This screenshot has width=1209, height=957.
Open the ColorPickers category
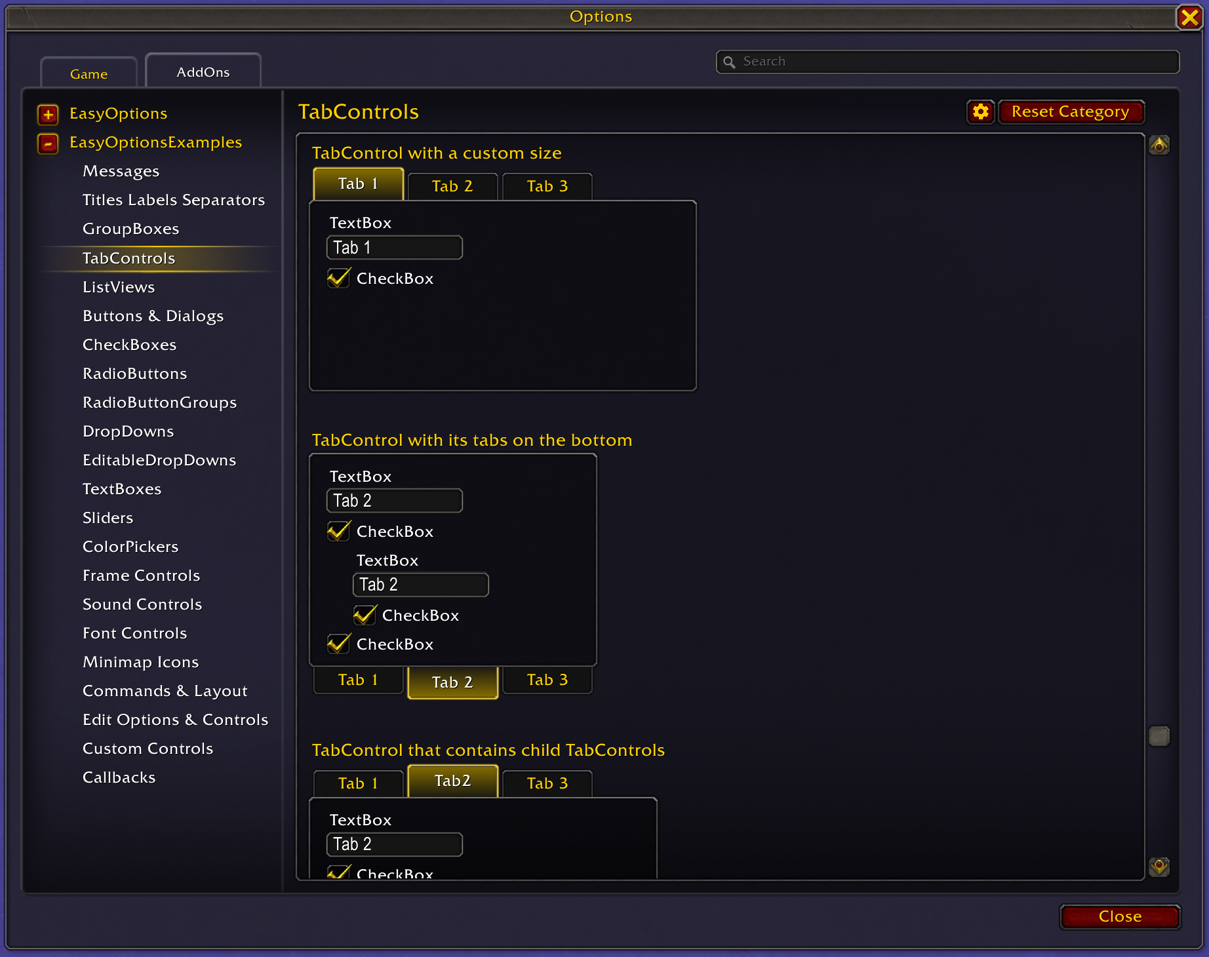(x=130, y=547)
